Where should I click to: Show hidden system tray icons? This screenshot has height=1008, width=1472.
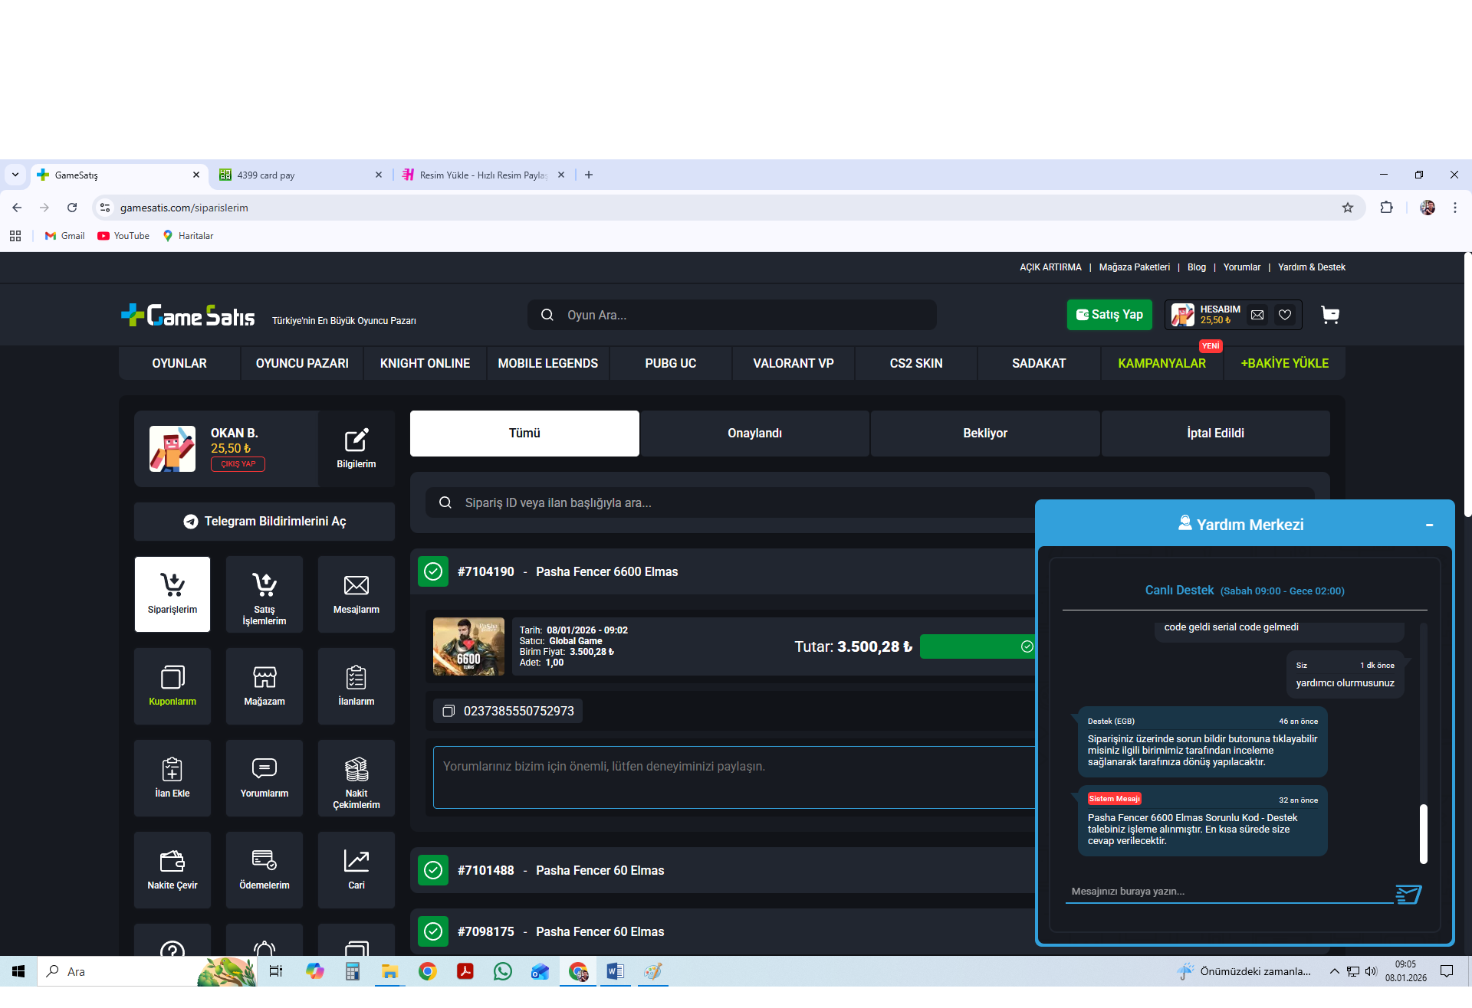[x=1334, y=971]
